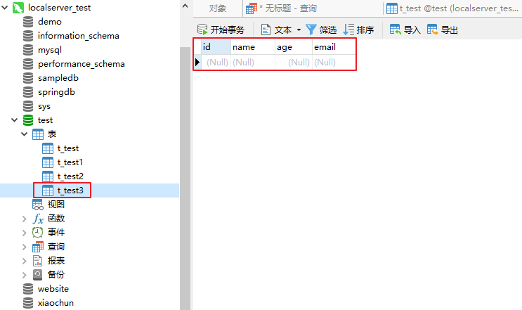Click the 备份 backup icon

point(38,275)
